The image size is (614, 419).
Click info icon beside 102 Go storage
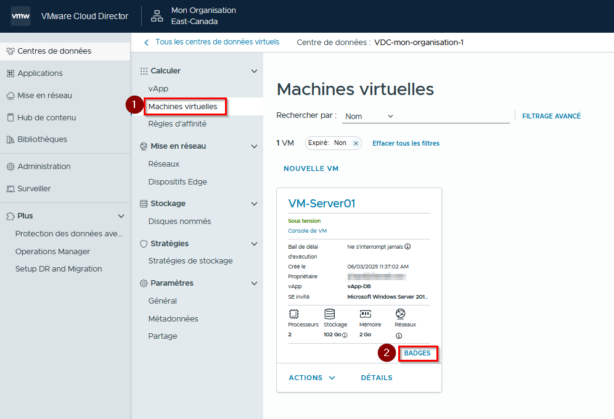click(x=345, y=335)
